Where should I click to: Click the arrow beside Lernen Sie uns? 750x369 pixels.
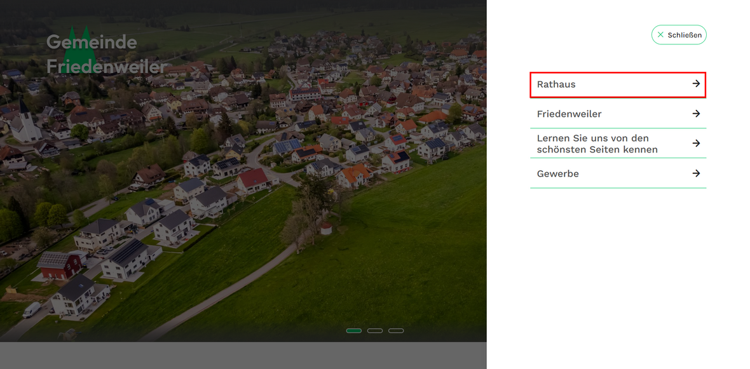(696, 143)
